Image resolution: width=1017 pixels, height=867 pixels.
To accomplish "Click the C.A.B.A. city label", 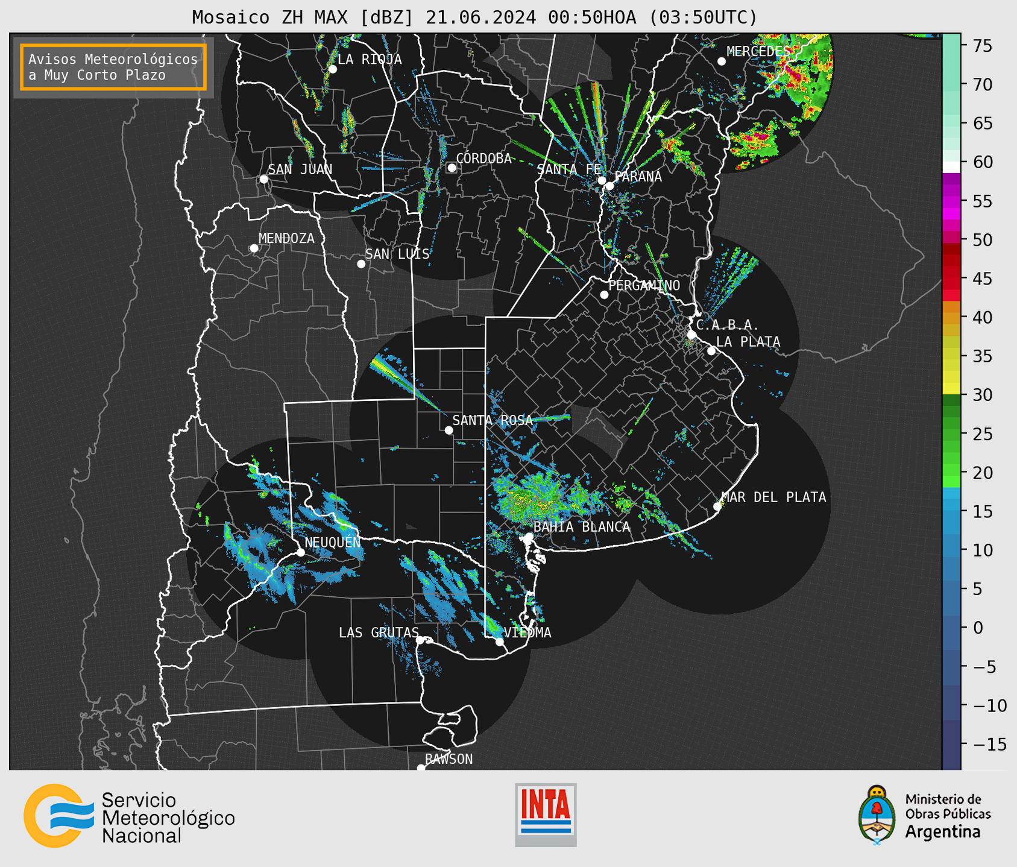I will [x=728, y=326].
